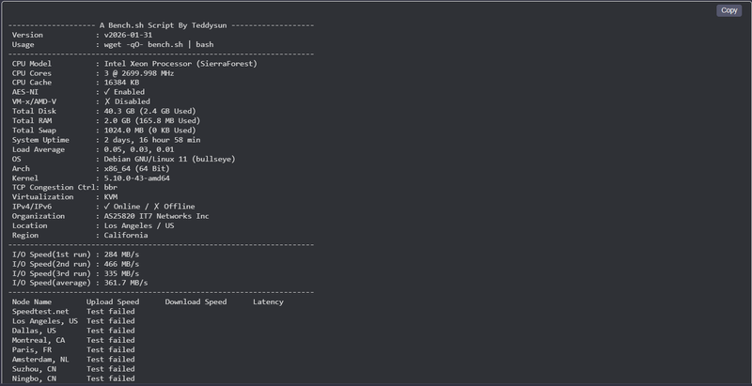
Task: Click the Montreal, CA node name
Action: [x=39, y=340]
